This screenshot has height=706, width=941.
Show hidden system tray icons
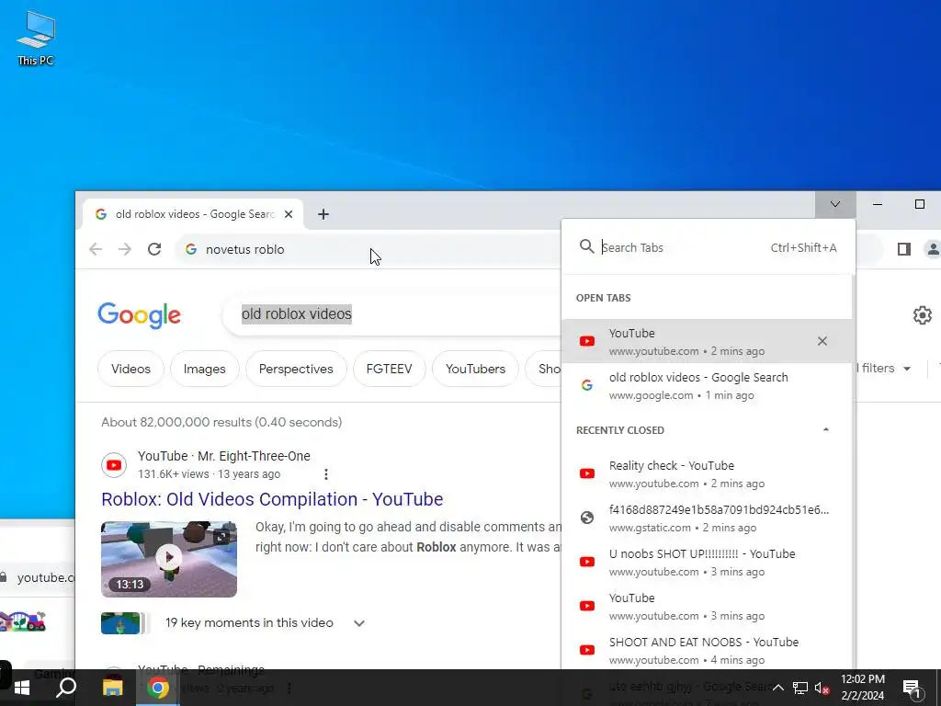[x=777, y=688]
